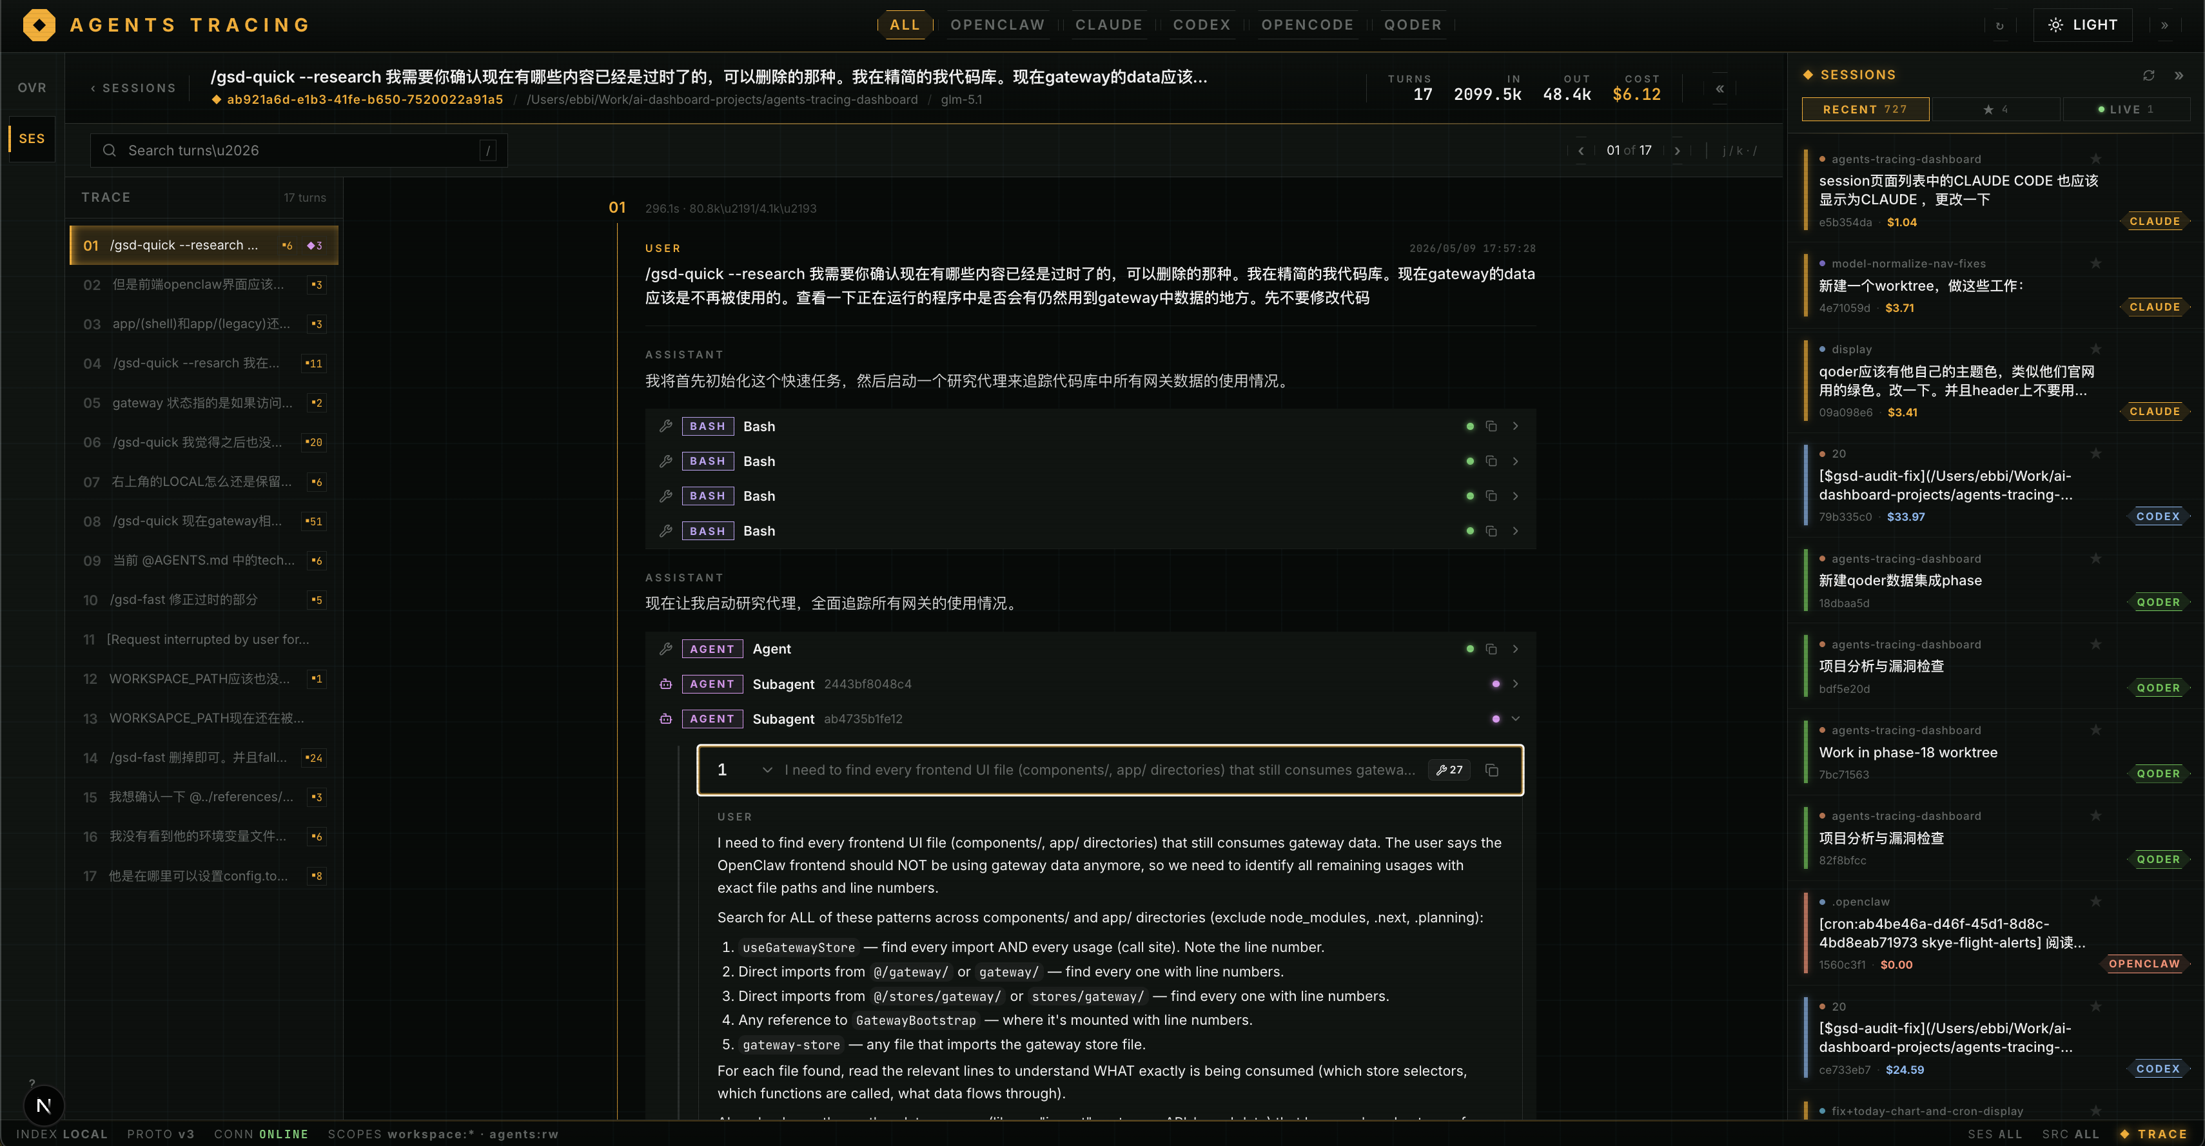The image size is (2205, 1146).
Task: Copy the Agent tool call
Action: pyautogui.click(x=1491, y=649)
